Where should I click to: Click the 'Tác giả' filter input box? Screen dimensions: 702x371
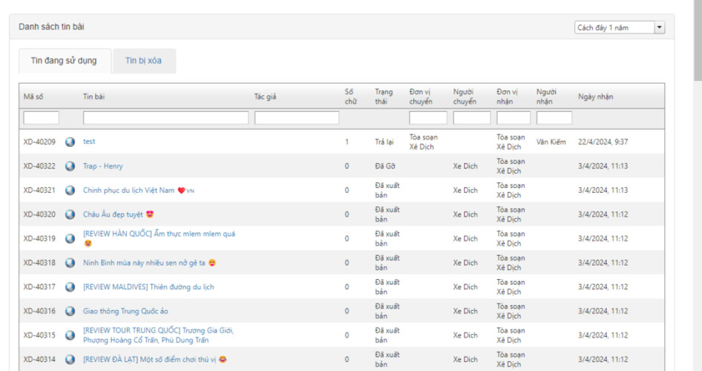pyautogui.click(x=296, y=118)
